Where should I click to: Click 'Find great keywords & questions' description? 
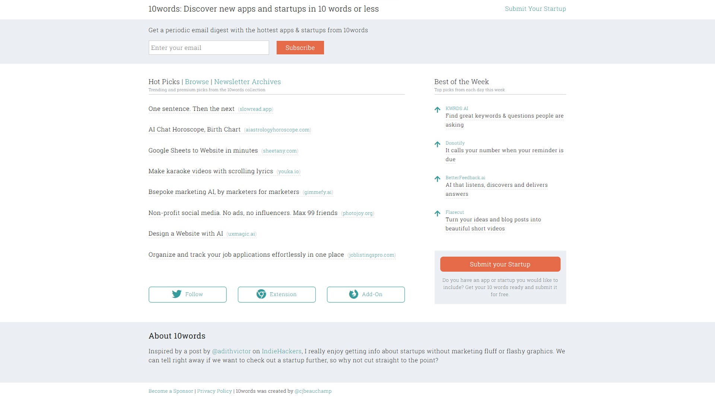click(504, 120)
